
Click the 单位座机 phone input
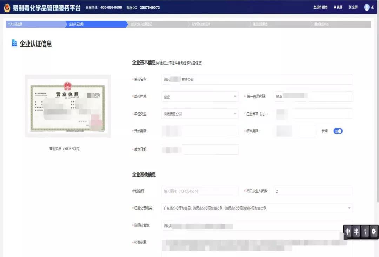point(200,191)
